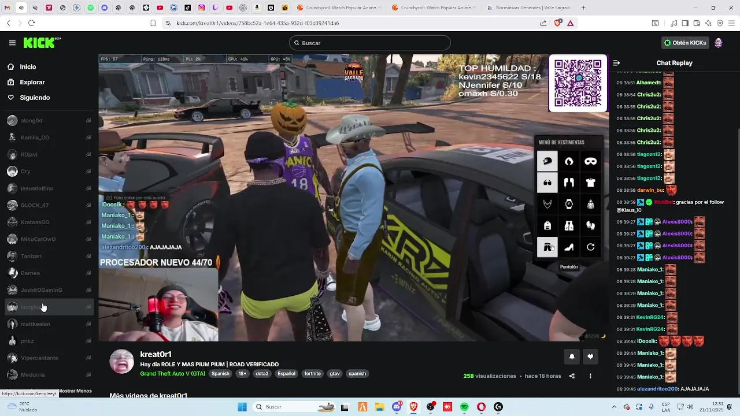Open KratossGG followed channel
The width and height of the screenshot is (740, 416).
[49, 222]
